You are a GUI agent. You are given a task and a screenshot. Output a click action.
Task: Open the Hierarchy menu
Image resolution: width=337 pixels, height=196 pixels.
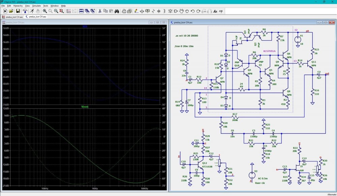(x=18, y=6)
